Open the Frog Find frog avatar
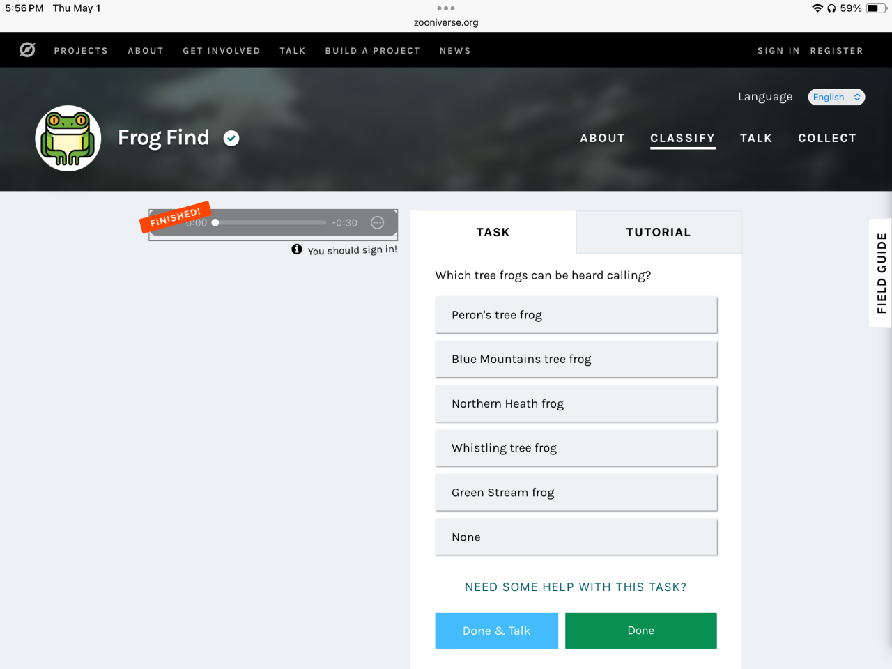Screen dimensions: 892x669 pos(68,138)
